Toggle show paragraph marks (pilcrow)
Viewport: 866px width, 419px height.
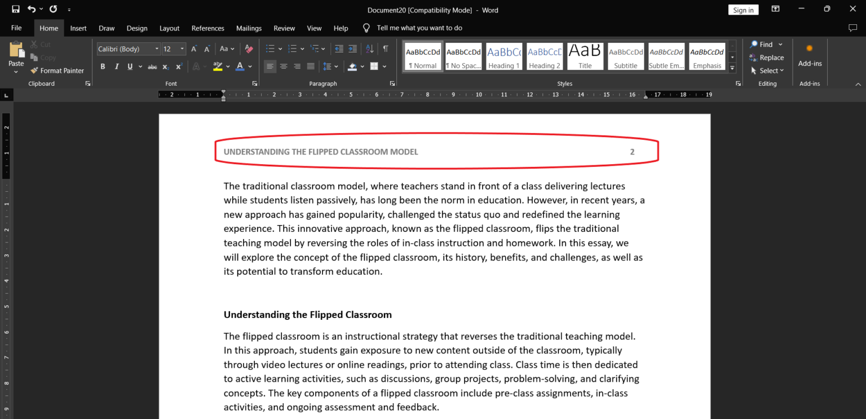point(386,49)
